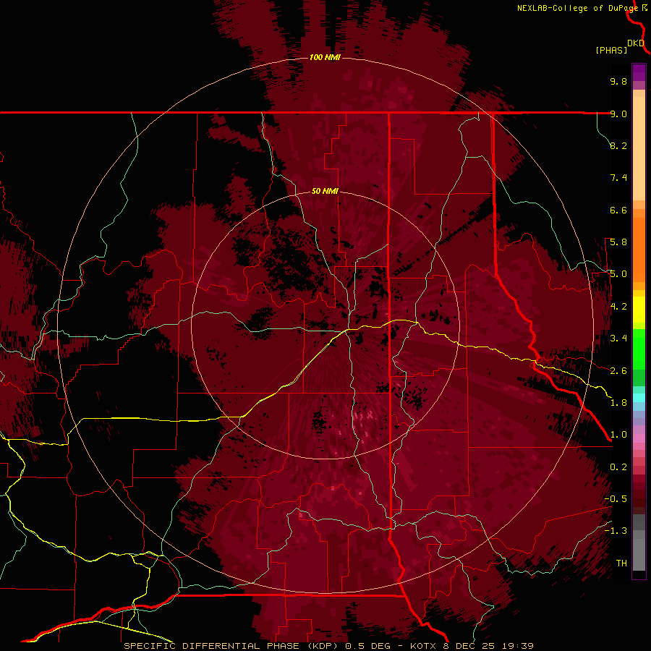Pick the yellow swatch of color bar
The image size is (651, 651).
coord(639,310)
